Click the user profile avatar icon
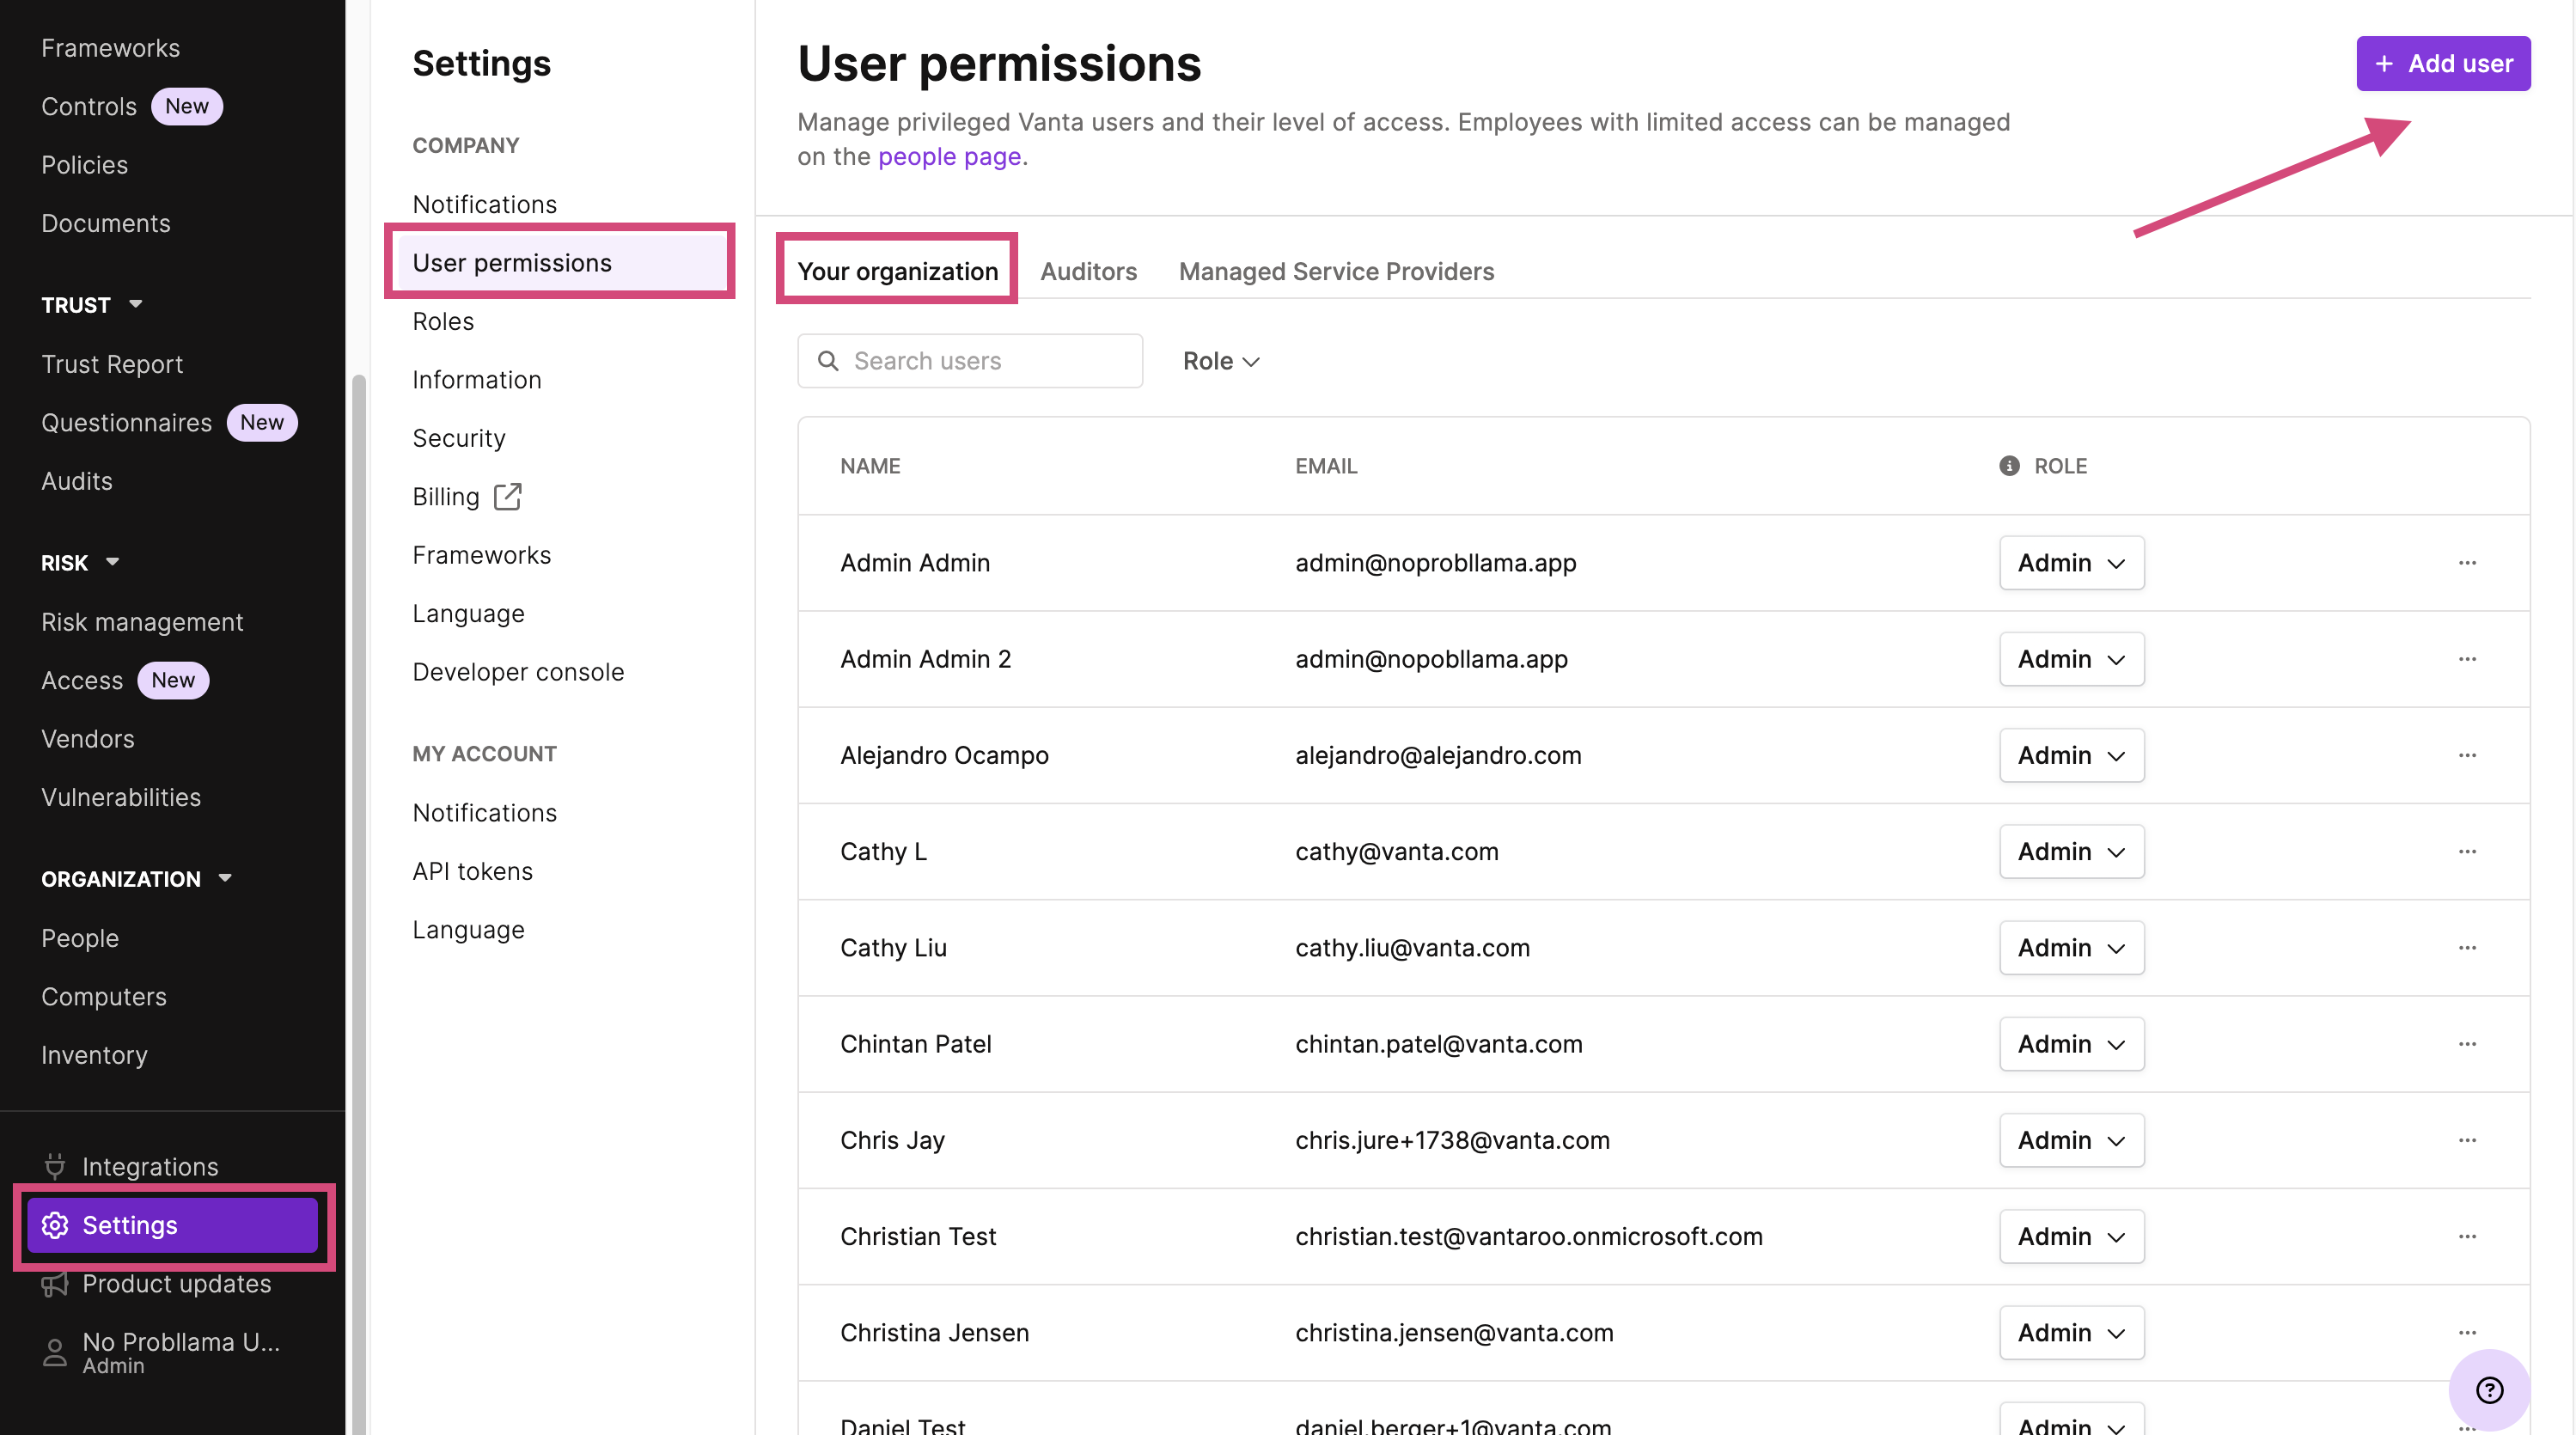 tap(55, 1352)
